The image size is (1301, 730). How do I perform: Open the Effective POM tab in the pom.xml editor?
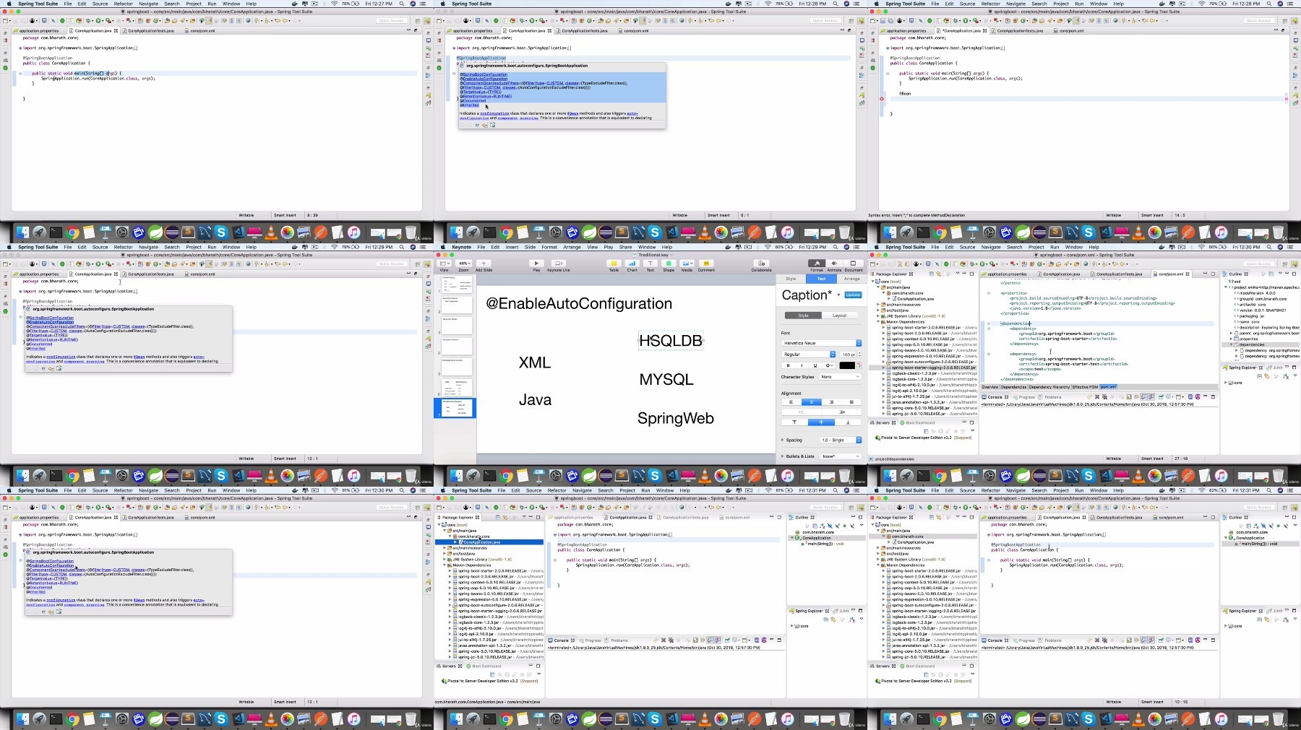[x=1085, y=387]
